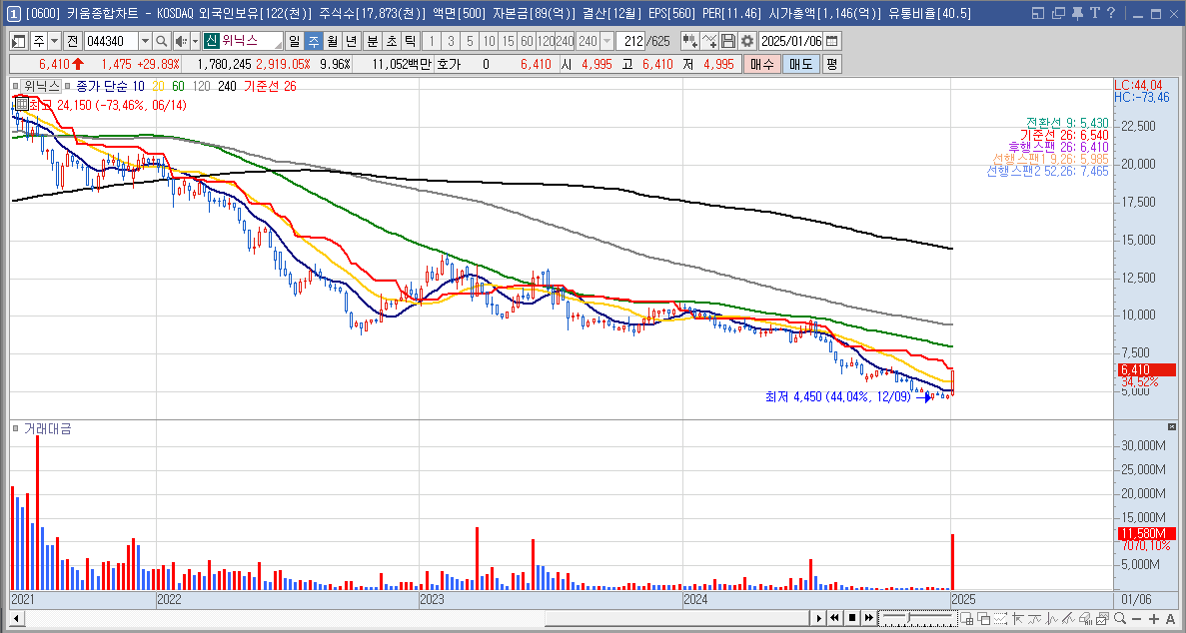Open the calendar date picker icon
1186x633 pixels.
832,41
